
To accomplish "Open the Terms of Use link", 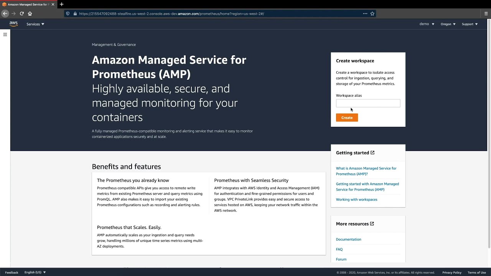I will pos(477,273).
